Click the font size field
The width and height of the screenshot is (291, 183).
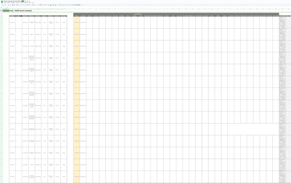(x=40, y=5)
